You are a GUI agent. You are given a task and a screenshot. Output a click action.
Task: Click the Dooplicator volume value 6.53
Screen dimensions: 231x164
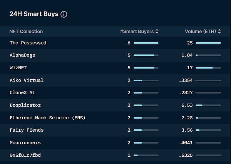point(187,105)
